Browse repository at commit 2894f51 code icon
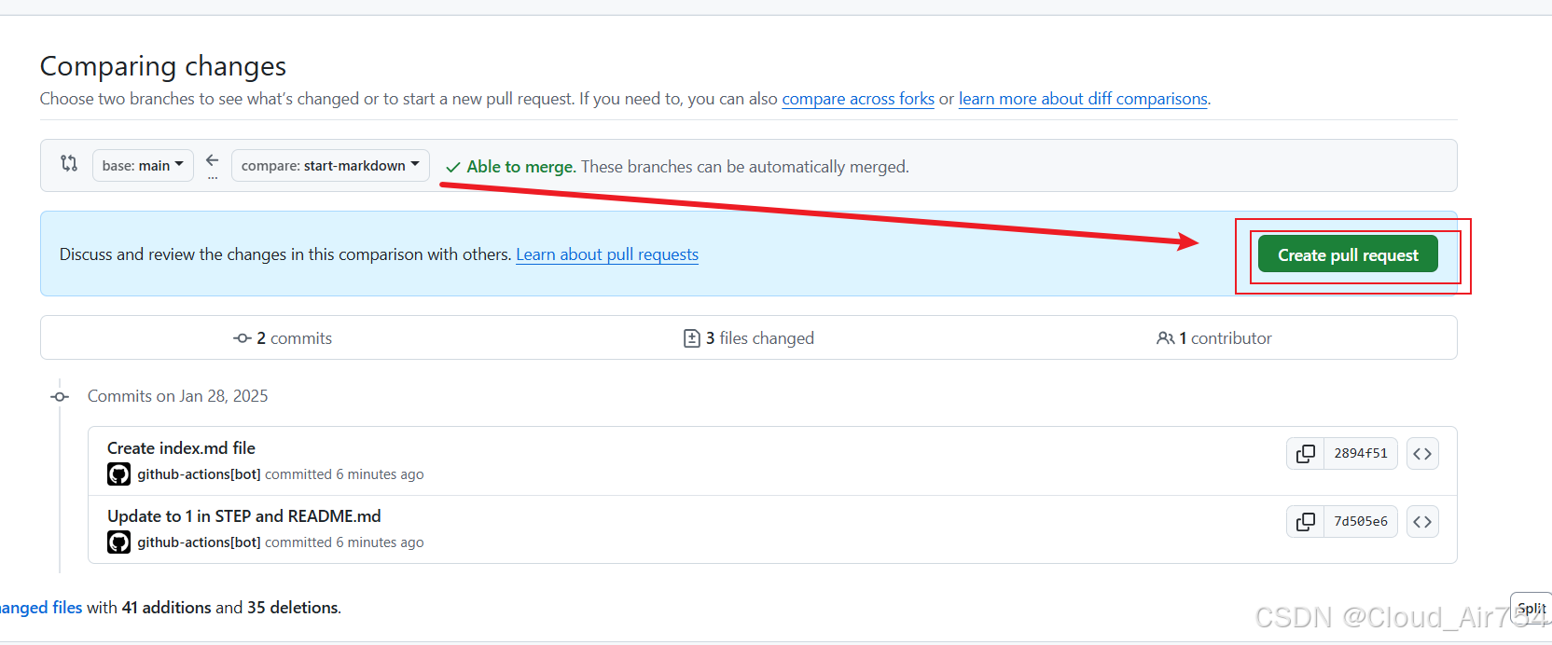The height and width of the screenshot is (645, 1552). tap(1422, 453)
